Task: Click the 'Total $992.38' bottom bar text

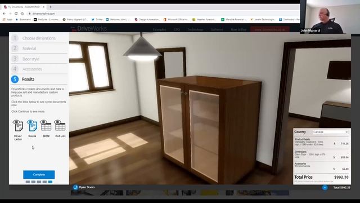Action: 341,188
